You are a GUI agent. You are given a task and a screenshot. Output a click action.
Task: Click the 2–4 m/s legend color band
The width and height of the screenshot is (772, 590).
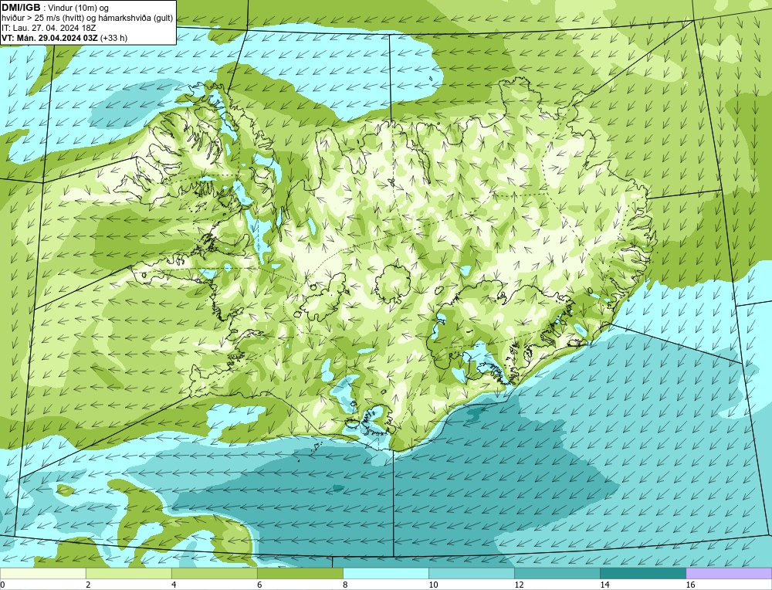(x=128, y=573)
